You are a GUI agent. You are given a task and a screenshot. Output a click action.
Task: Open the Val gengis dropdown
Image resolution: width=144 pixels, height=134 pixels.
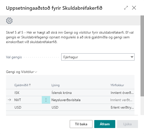tap(98, 57)
